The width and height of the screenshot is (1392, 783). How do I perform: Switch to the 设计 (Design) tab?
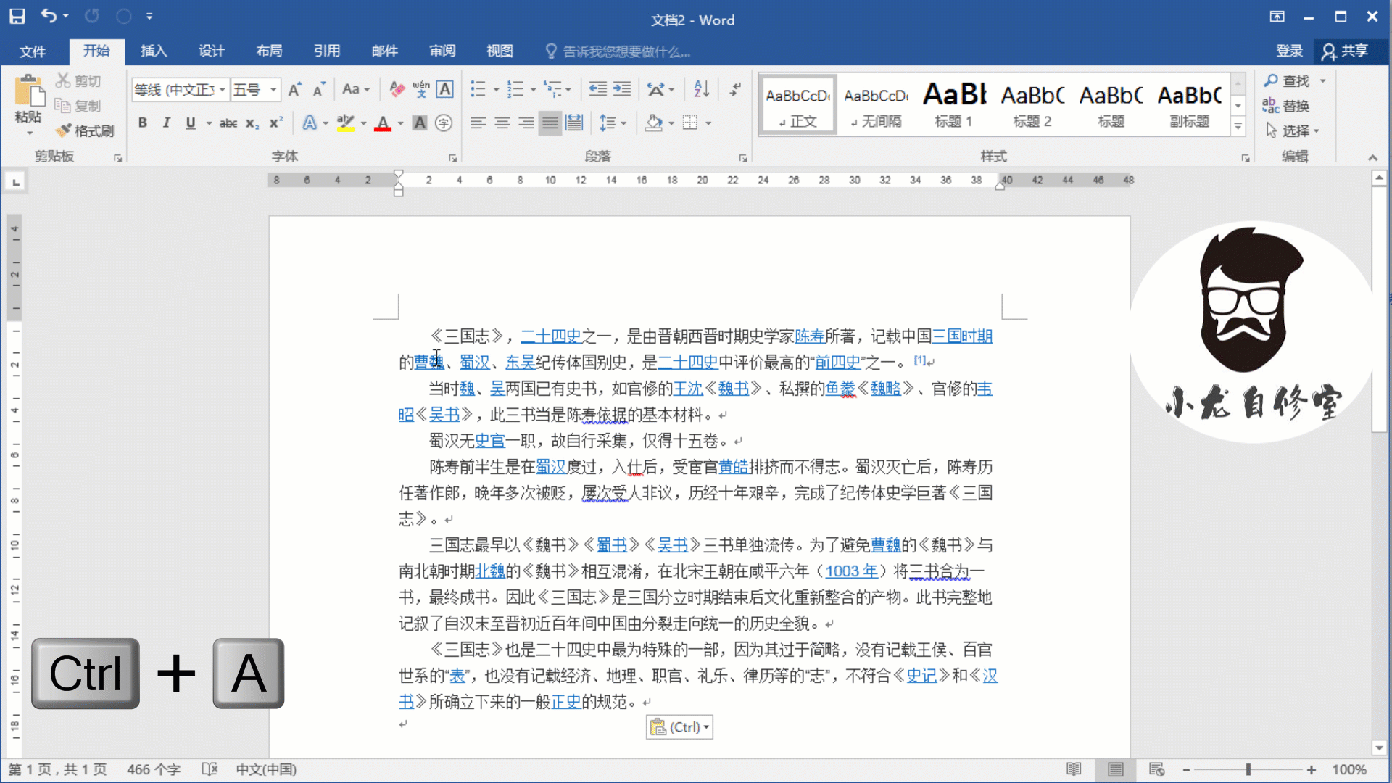click(x=212, y=51)
